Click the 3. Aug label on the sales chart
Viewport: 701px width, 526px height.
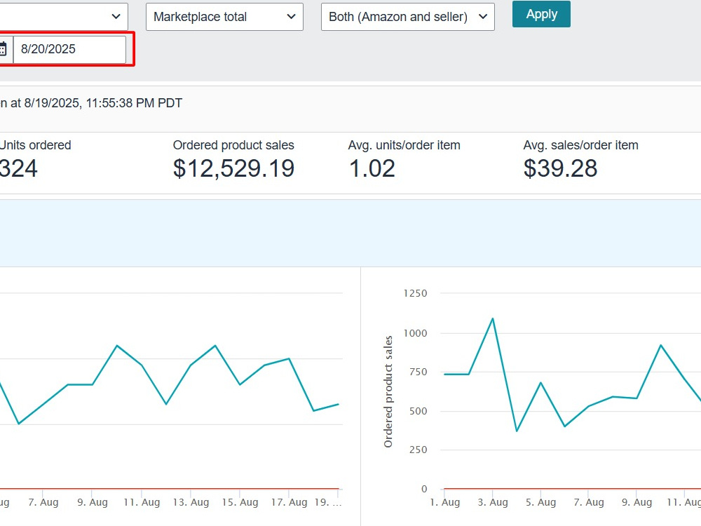pos(493,502)
